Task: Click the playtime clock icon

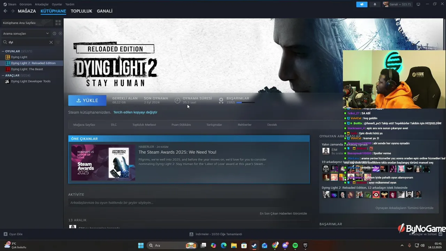Action: pos(177,100)
